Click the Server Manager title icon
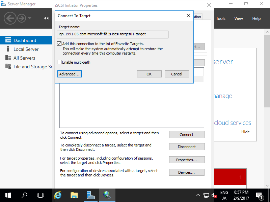The height and width of the screenshot is (202, 270). 3,4
